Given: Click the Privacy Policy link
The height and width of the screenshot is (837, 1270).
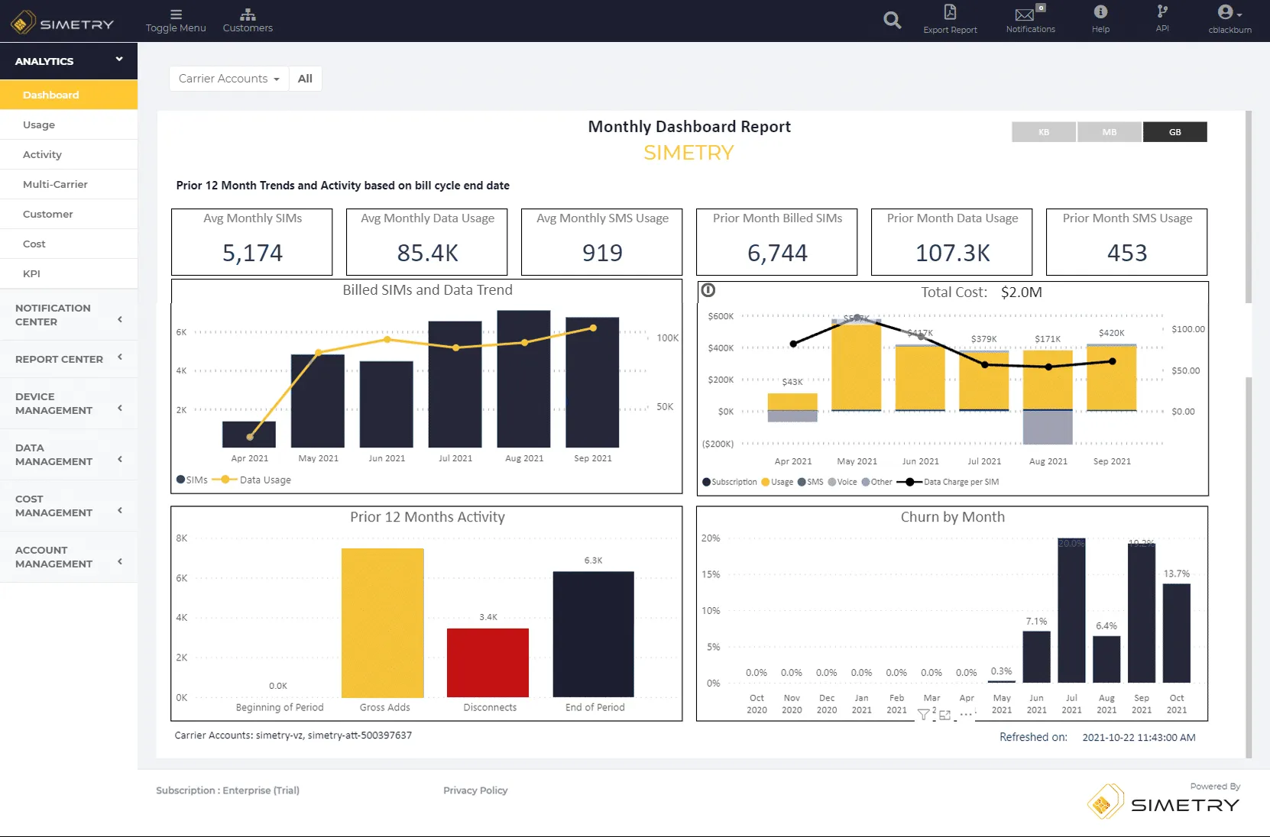Looking at the screenshot, I should tap(475, 790).
